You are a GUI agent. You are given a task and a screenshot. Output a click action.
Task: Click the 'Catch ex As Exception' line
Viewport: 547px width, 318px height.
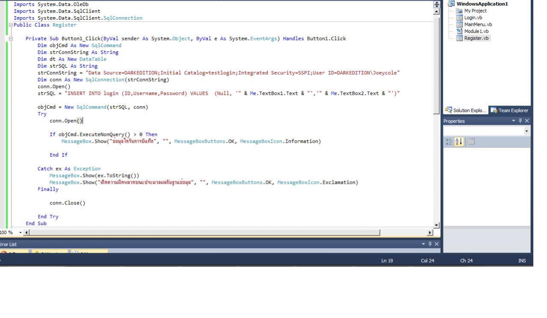tap(69, 168)
